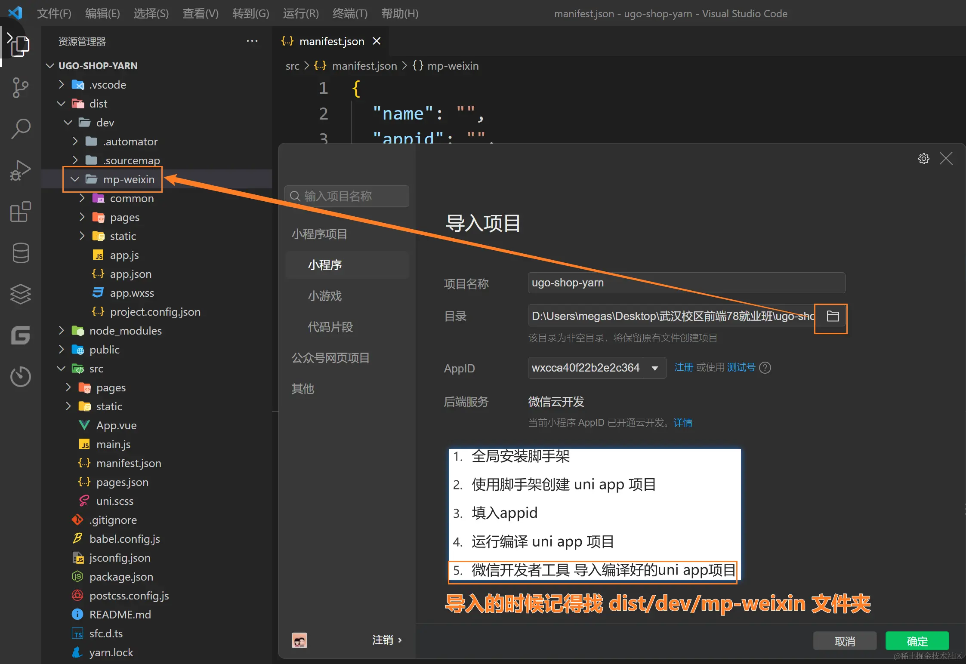Screen dimensions: 966x664
Task: Click the green 确定 button
Action: coord(917,641)
